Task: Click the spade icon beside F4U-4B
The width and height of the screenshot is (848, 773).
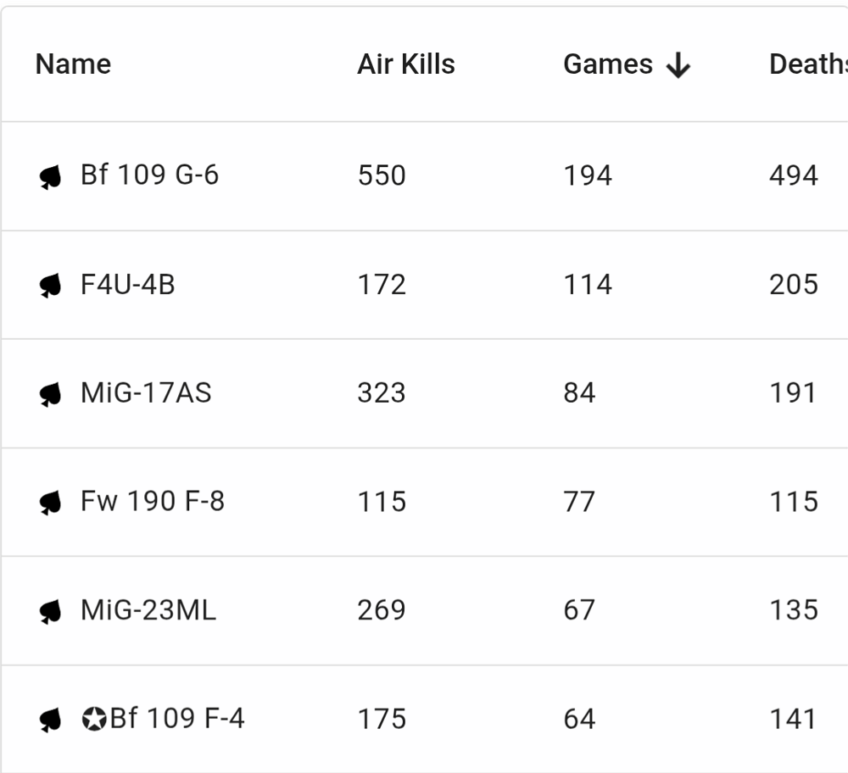Action: coord(50,286)
